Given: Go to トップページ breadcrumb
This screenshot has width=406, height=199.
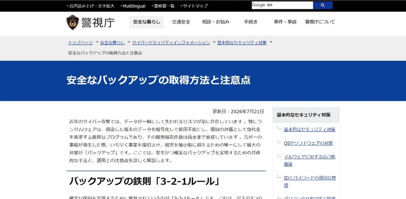Looking at the screenshot, I should (80, 43).
